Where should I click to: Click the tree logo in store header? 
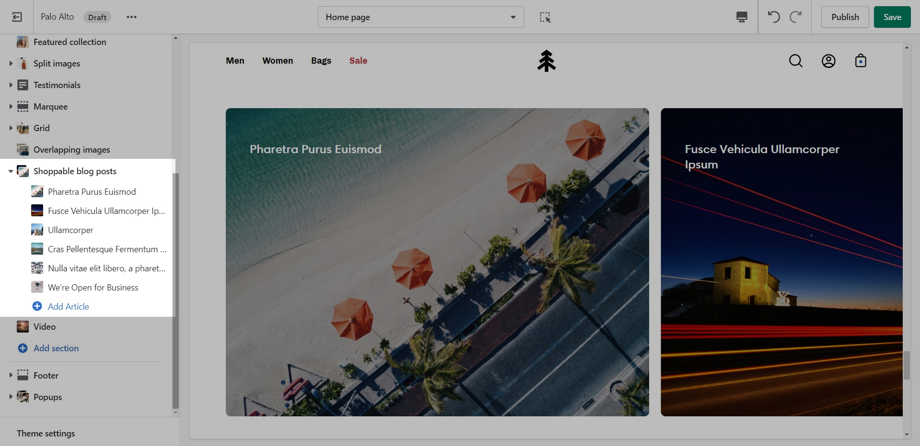[546, 61]
